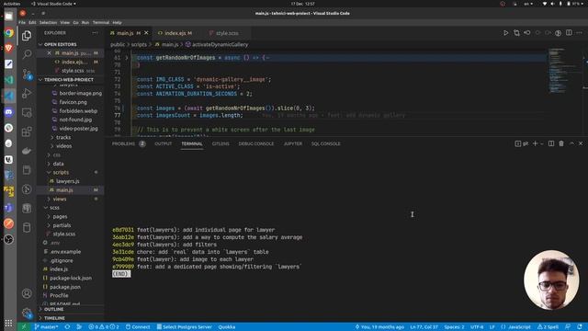Close main.js in Open Editors list
This screenshot has height=331, width=588.
[x=49, y=53]
